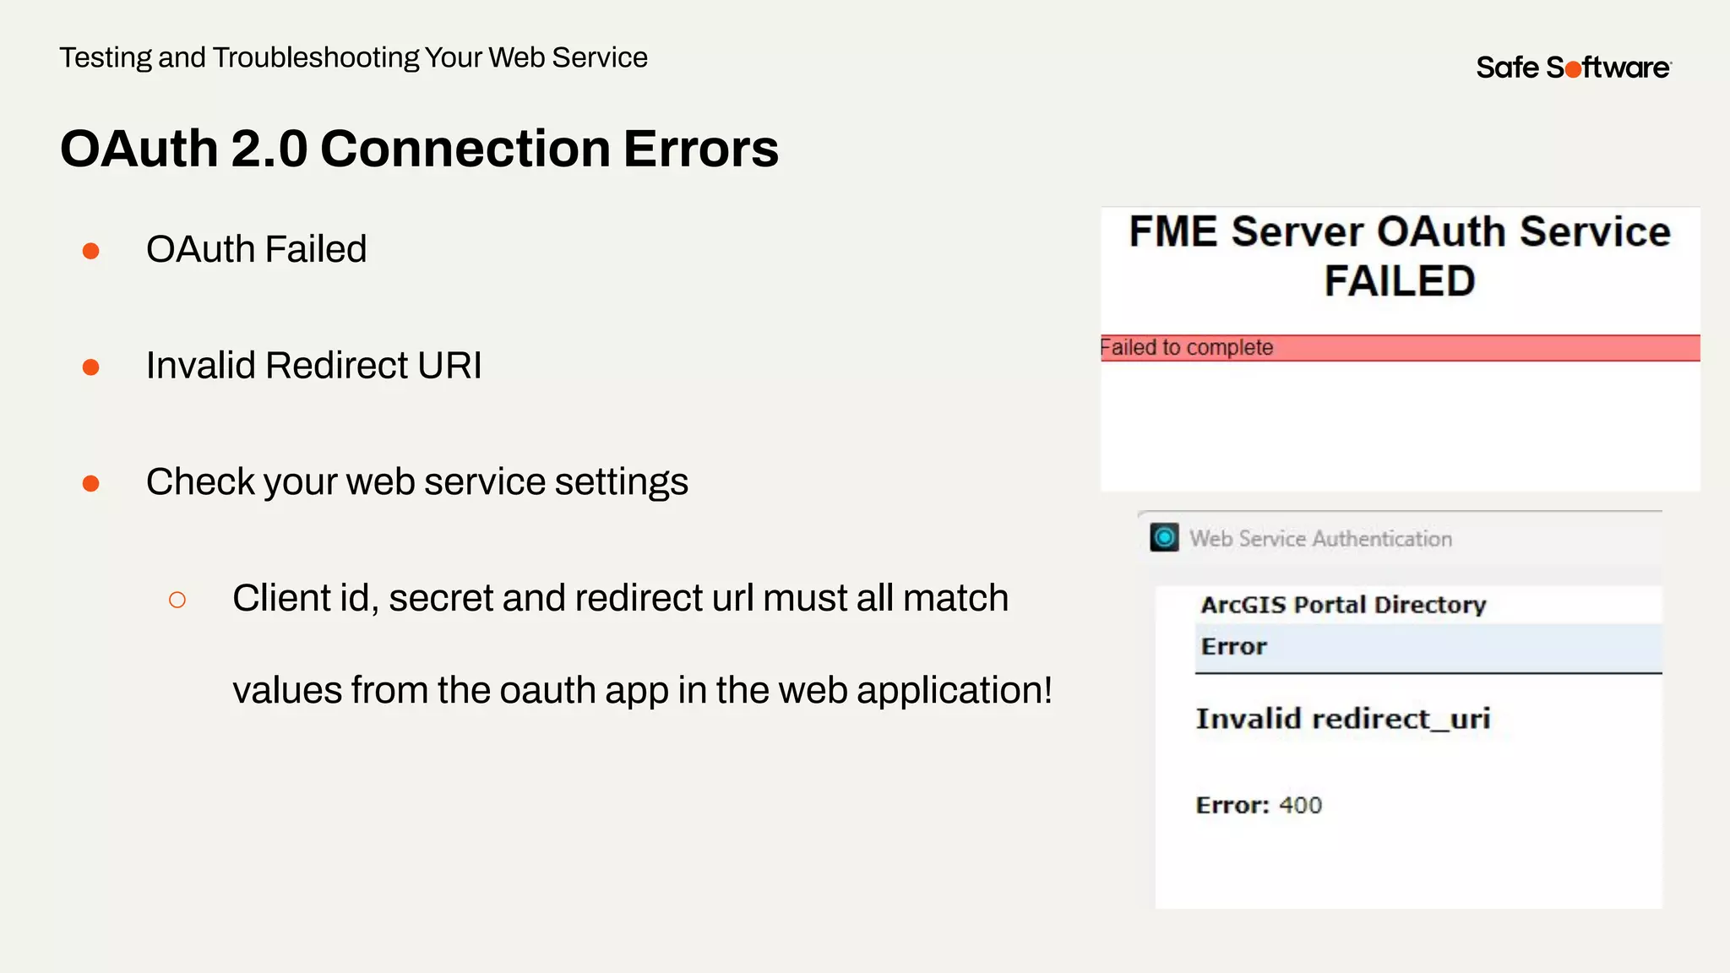Select the 'OAuth 2.0 Connection Errors' heading

[419, 149]
